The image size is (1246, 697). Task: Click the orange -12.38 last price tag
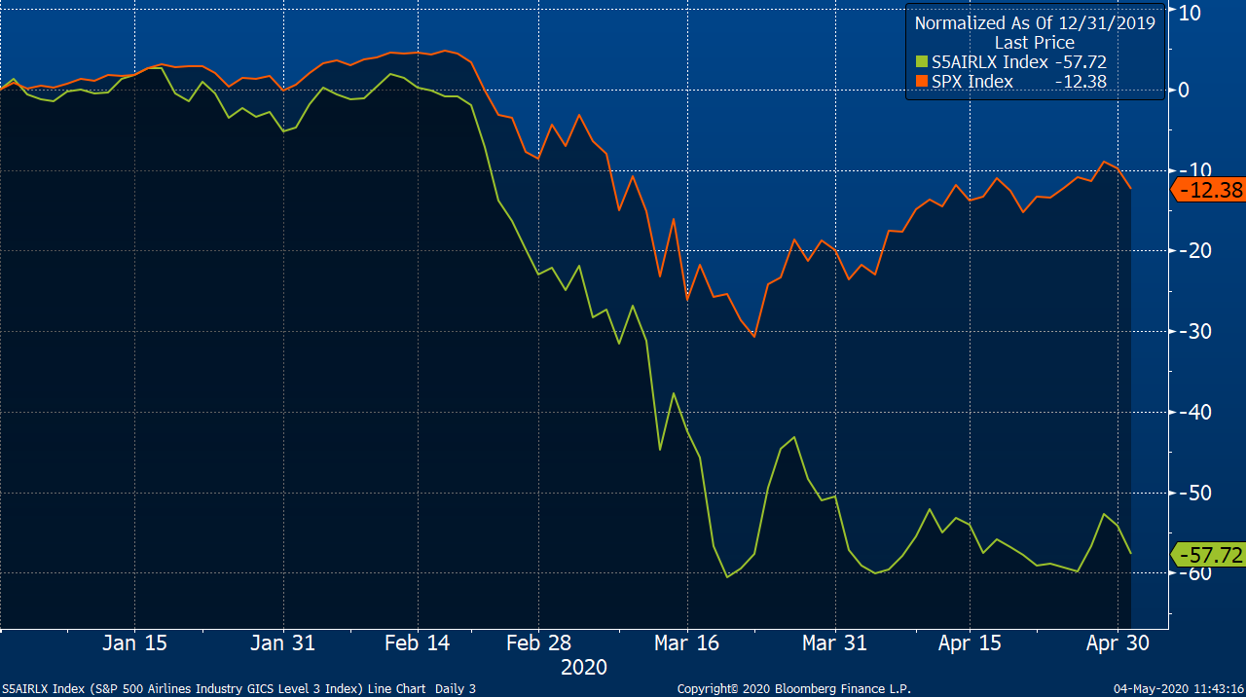tap(1208, 190)
